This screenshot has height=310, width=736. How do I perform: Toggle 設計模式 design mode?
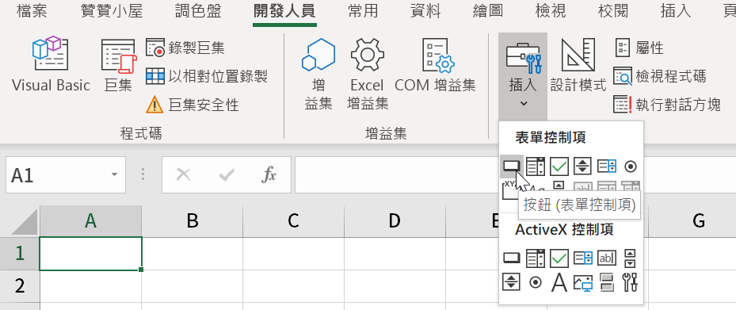[578, 64]
